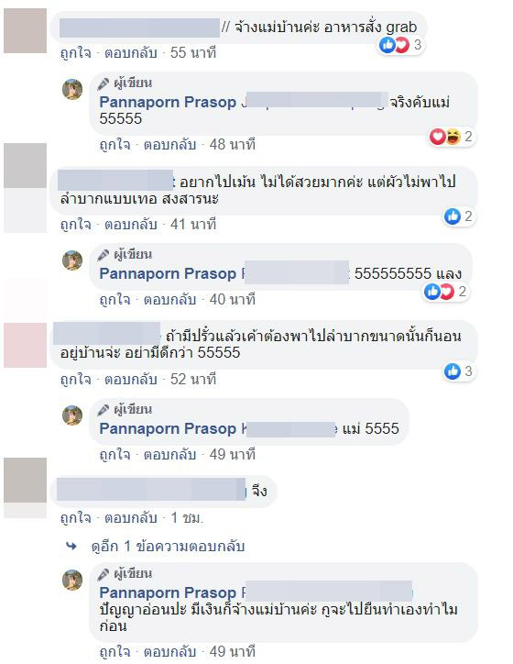Click author avatar beside 48-minute reply
This screenshot has width=513, height=664.
click(x=72, y=89)
